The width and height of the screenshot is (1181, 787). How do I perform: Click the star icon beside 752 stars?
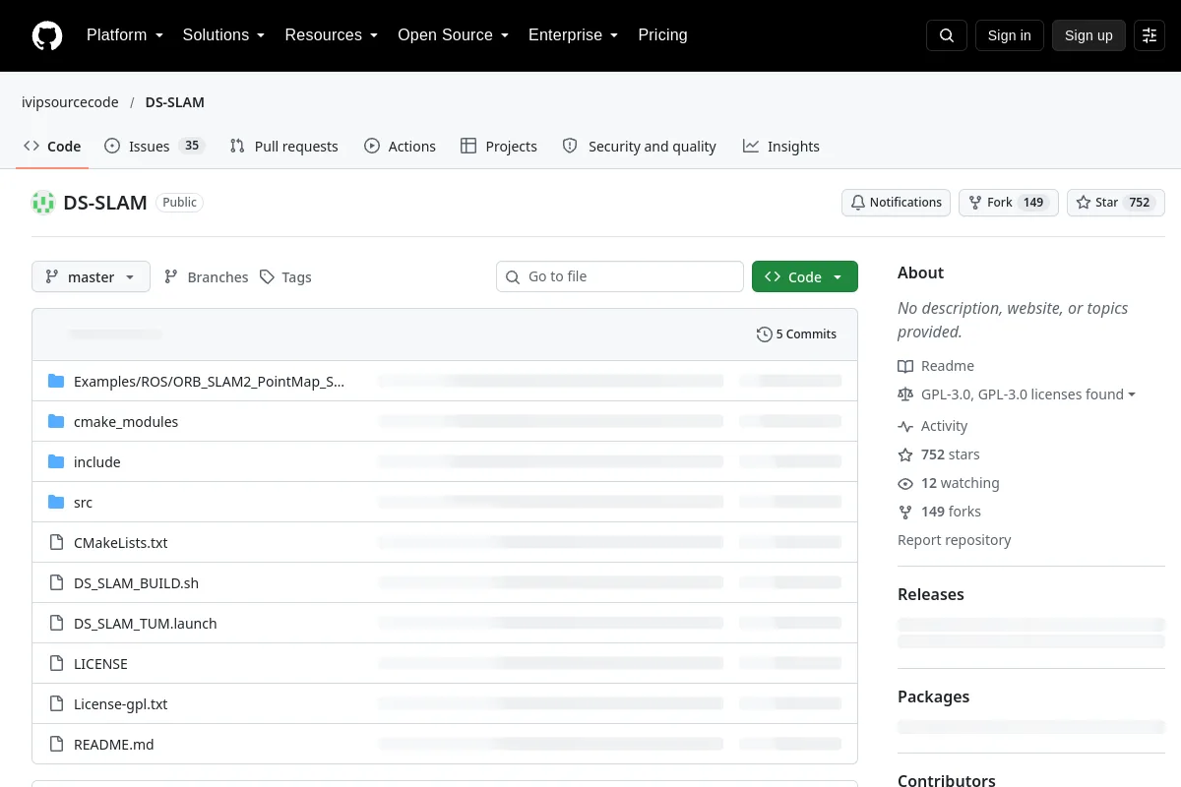(905, 454)
